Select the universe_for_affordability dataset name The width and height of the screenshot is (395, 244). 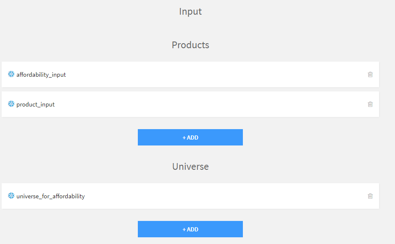click(x=50, y=196)
